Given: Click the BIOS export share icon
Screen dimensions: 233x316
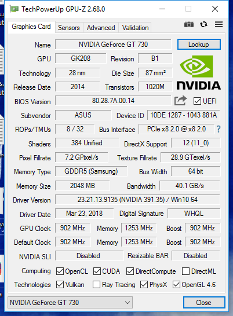Looking at the screenshot, I should pos(180,100).
